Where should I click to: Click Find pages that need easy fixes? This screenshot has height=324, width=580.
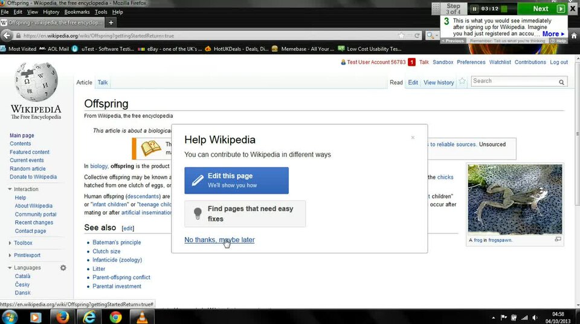tap(245, 214)
